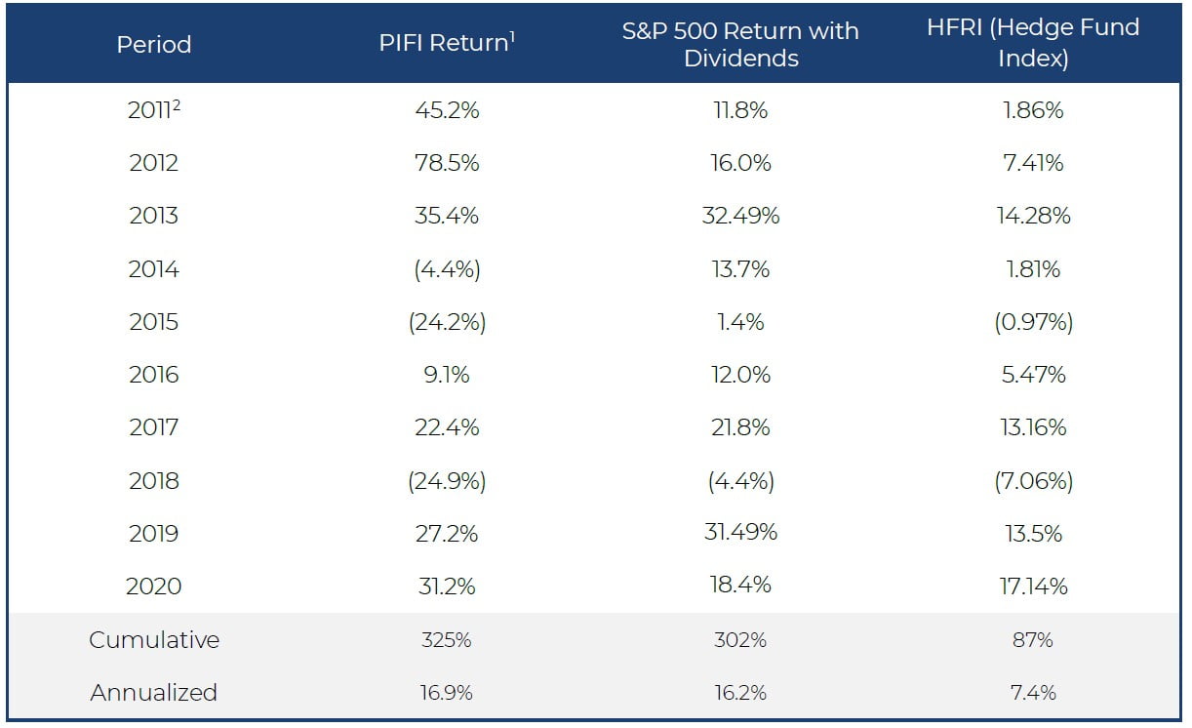Click the 13.16% HFRI value for 2017

[x=1033, y=427]
